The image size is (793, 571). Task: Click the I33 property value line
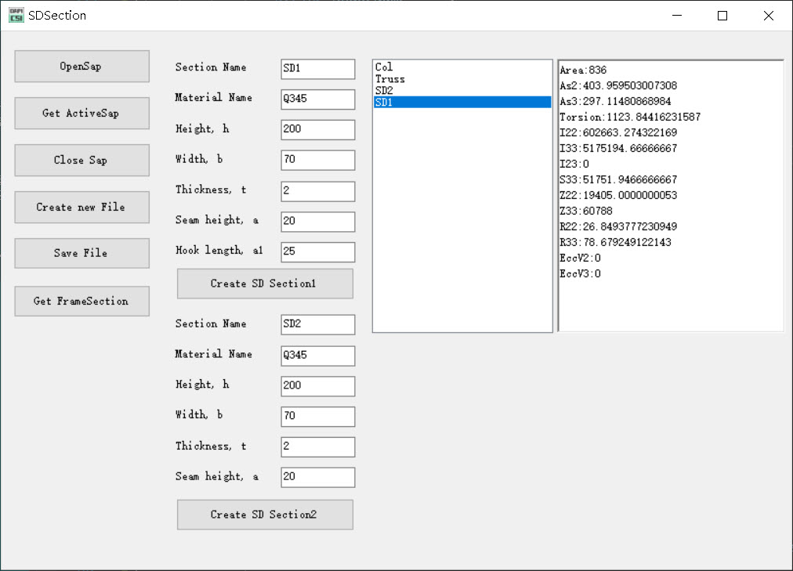[x=618, y=149]
